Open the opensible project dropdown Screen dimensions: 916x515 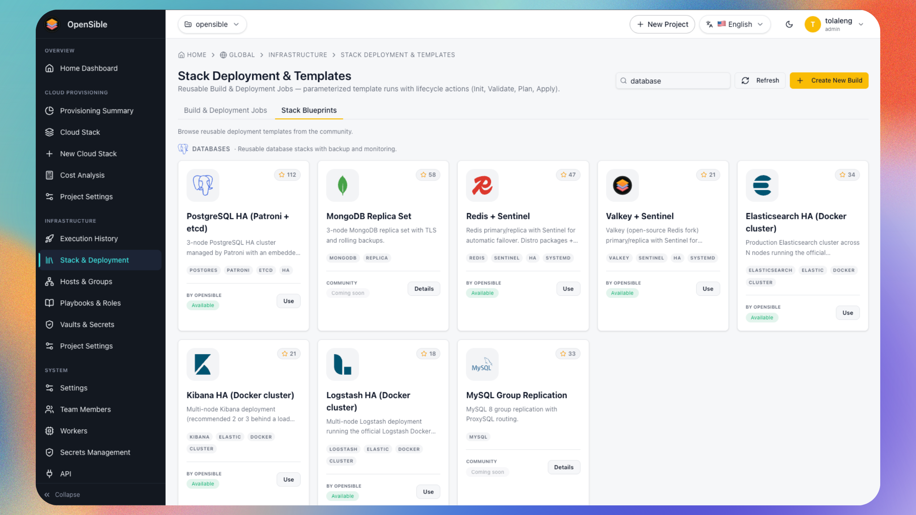click(212, 24)
